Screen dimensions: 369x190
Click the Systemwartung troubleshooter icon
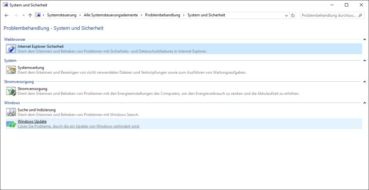tap(11, 70)
